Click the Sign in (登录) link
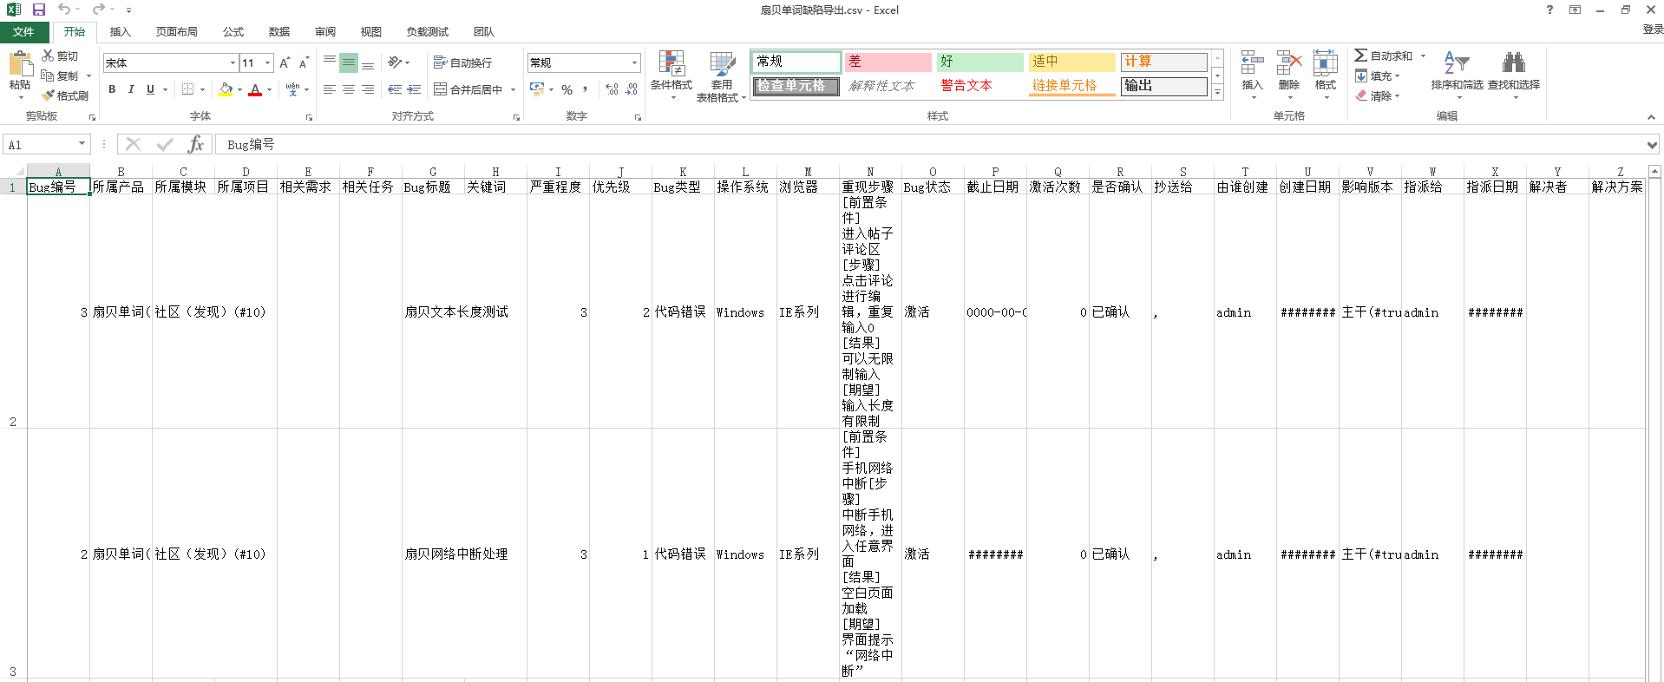1664x682 pixels. (1653, 30)
